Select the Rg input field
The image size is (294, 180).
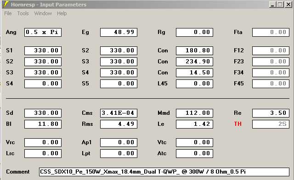pos(194,32)
